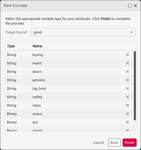Remove the maint attribute row
141x150 pixels.
(x=127, y=63)
